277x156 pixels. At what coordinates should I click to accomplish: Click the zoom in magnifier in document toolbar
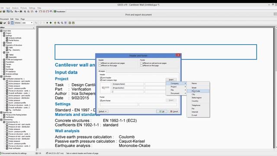point(58,23)
